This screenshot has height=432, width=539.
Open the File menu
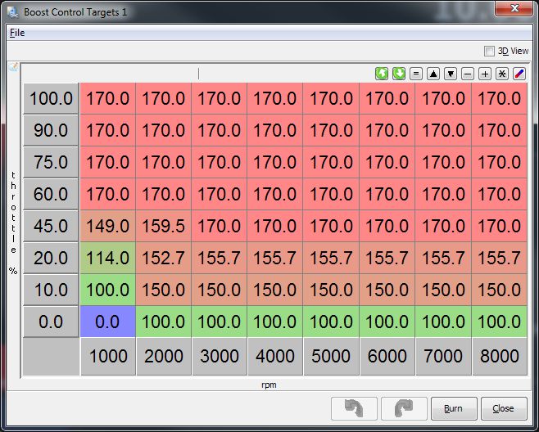click(x=17, y=33)
